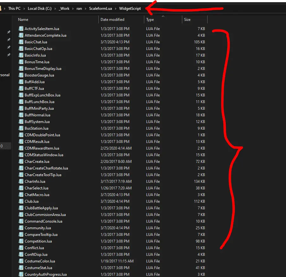Click the 2/25/2020 4:14 AM date cell

[116, 148]
